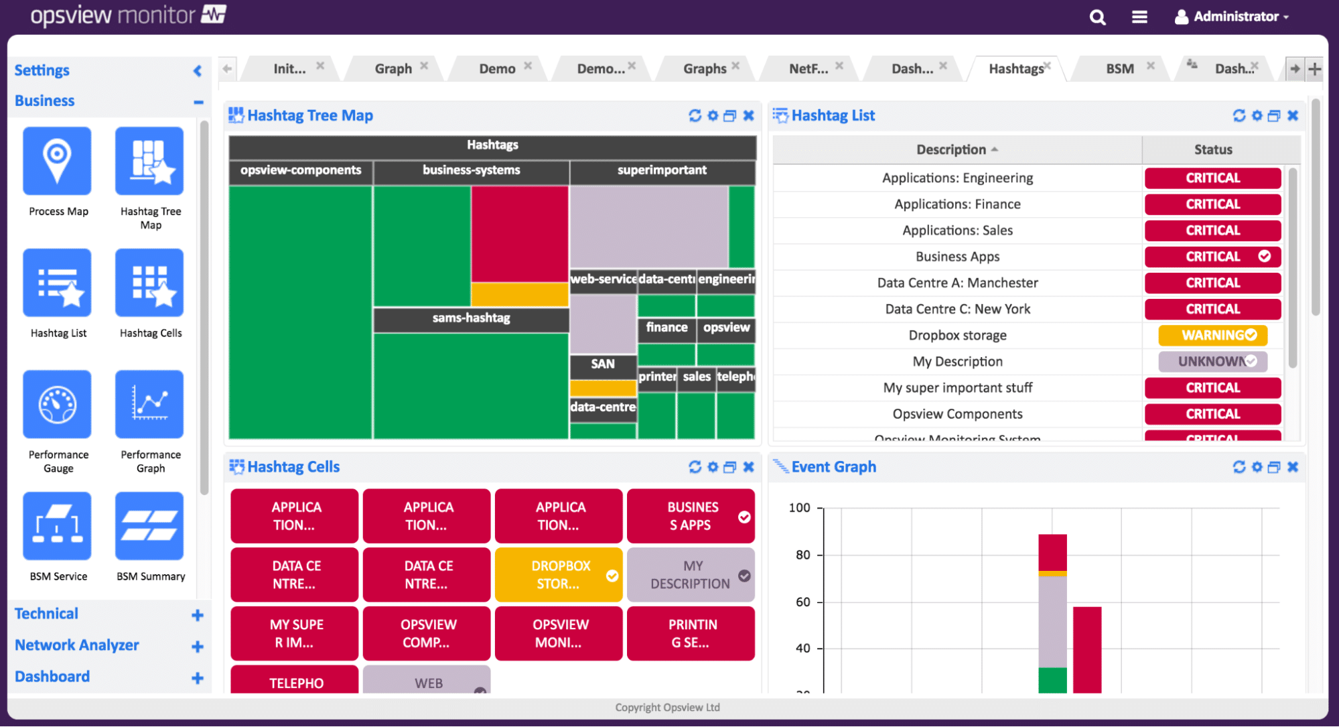Click the red block in business-systems treemap
The image size is (1339, 727).
coord(520,234)
